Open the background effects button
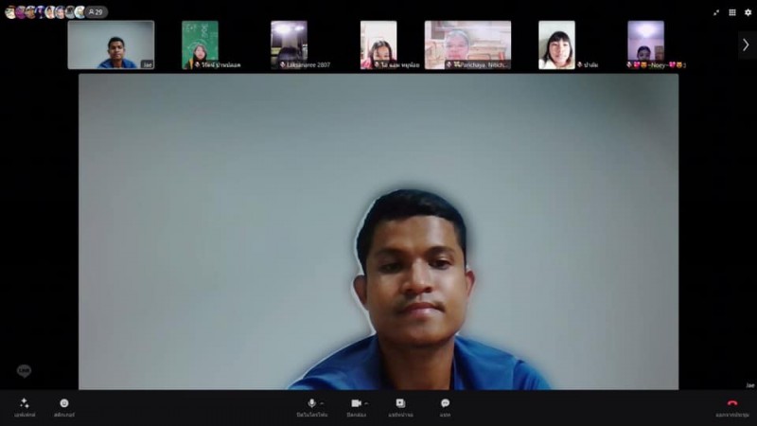The width and height of the screenshot is (757, 426). tap(24, 403)
